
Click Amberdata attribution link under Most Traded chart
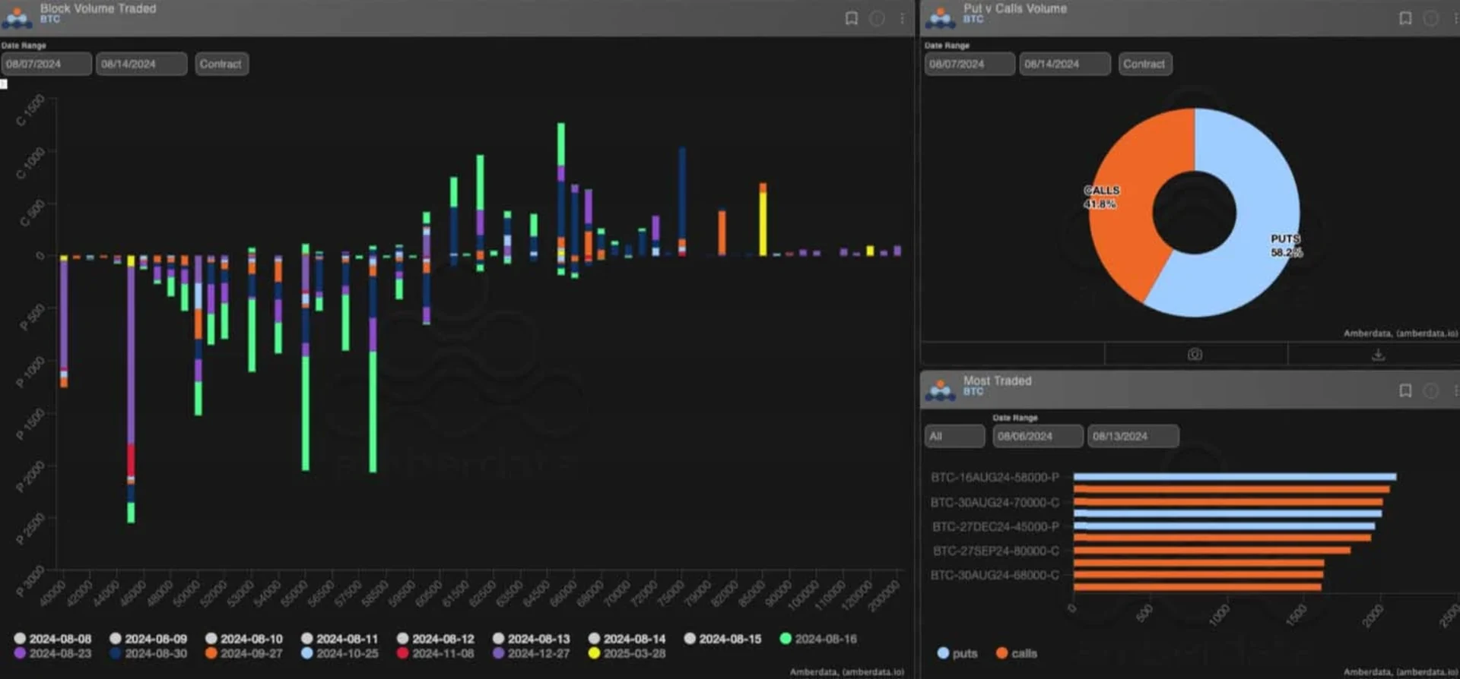[x=1401, y=671]
